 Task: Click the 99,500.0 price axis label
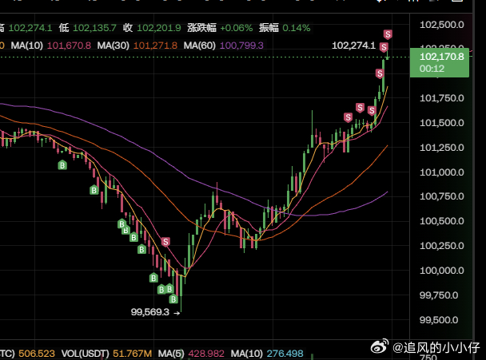point(439,320)
